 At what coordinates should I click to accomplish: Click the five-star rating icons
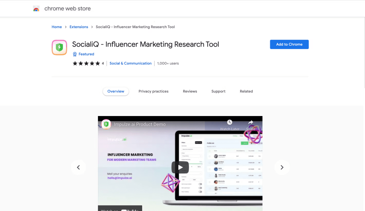[x=86, y=63]
